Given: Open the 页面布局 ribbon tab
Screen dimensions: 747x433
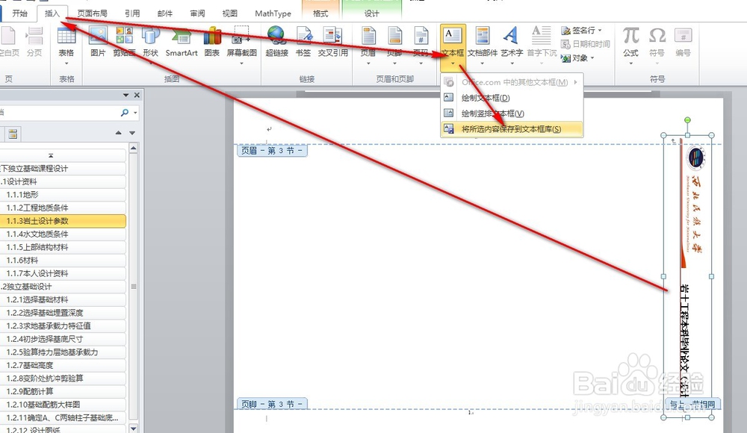Looking at the screenshot, I should point(92,12).
